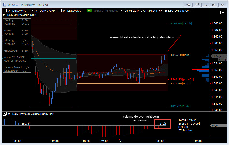Minimize the @ES#C chart window
This screenshot has height=145, width=229.
click(x=205, y=5)
